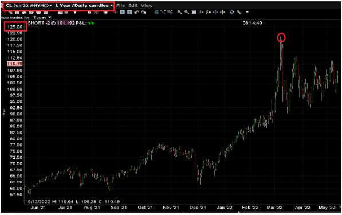Open the toolbar overflow dropdown after the wrench
Viewport: 342px width, 215px height.
pyautogui.click(x=247, y=12)
